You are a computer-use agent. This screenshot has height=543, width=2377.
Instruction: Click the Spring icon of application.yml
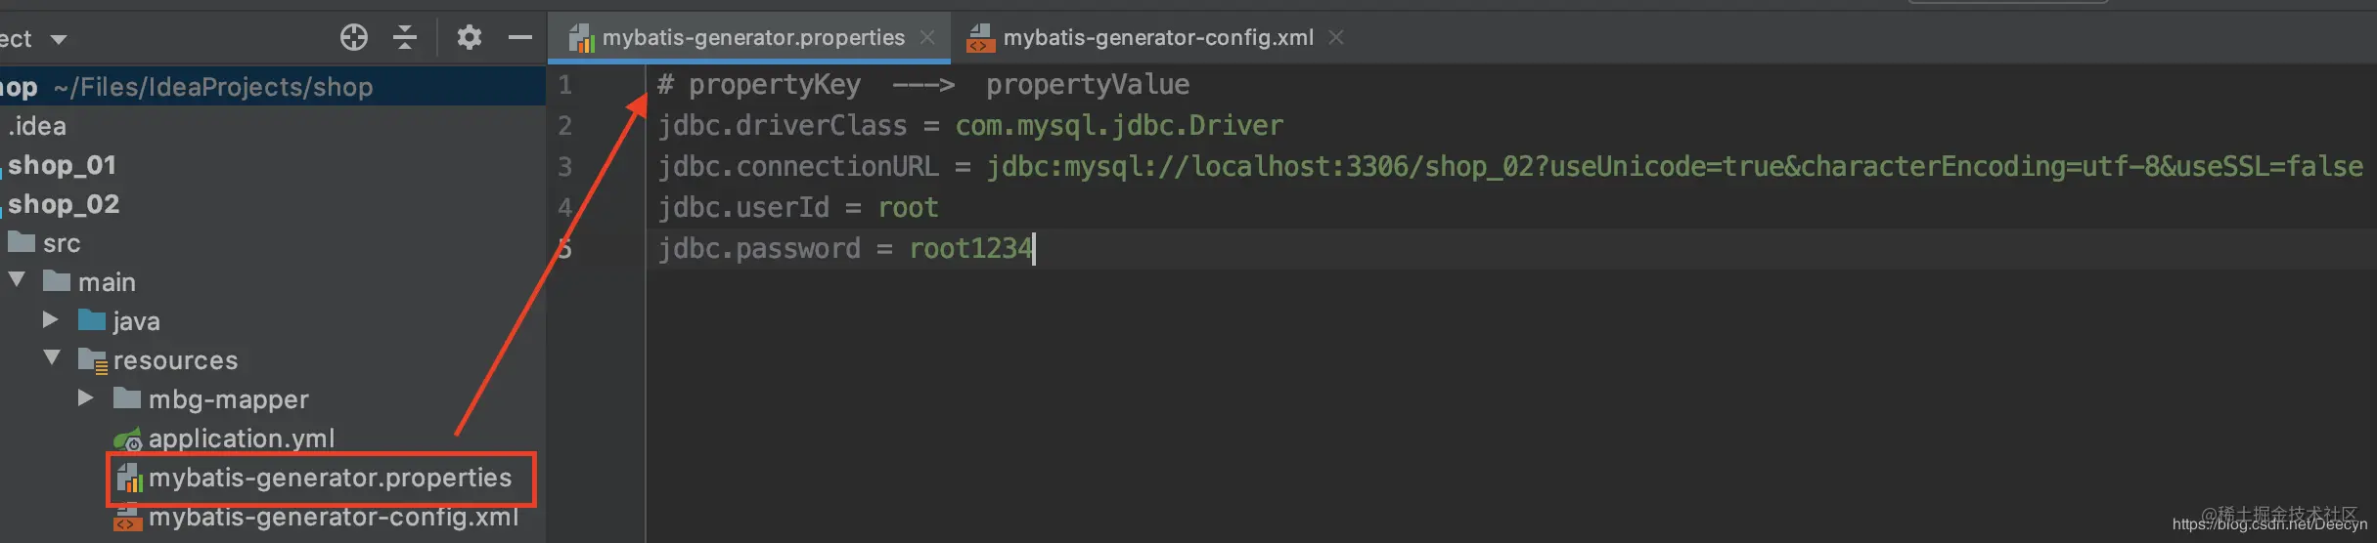pyautogui.click(x=128, y=439)
